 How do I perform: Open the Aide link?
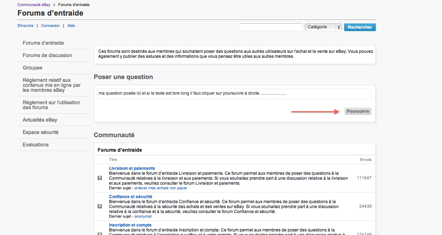71,26
